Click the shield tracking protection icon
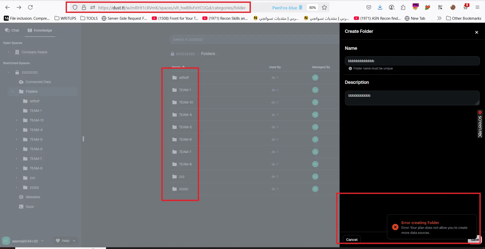The width and height of the screenshot is (485, 249). tap(75, 8)
